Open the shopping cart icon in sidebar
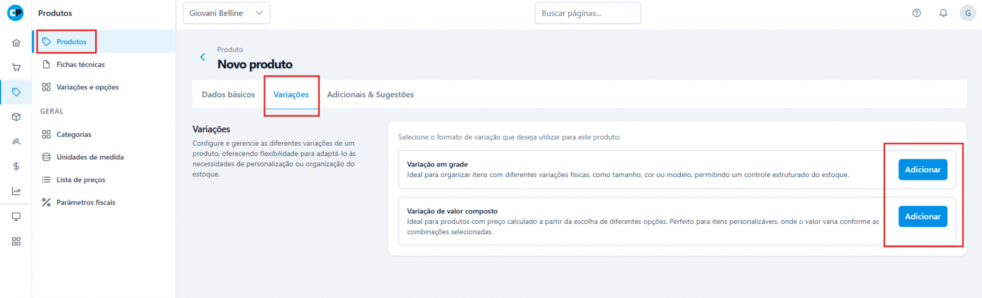Image resolution: width=982 pixels, height=298 pixels. [x=16, y=67]
